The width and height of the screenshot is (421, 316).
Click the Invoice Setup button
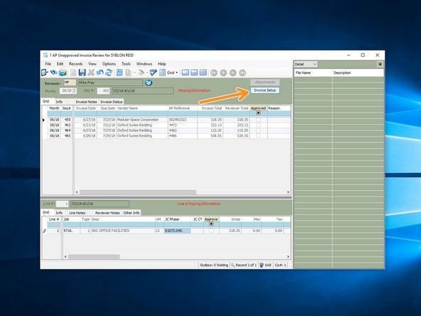coord(265,90)
